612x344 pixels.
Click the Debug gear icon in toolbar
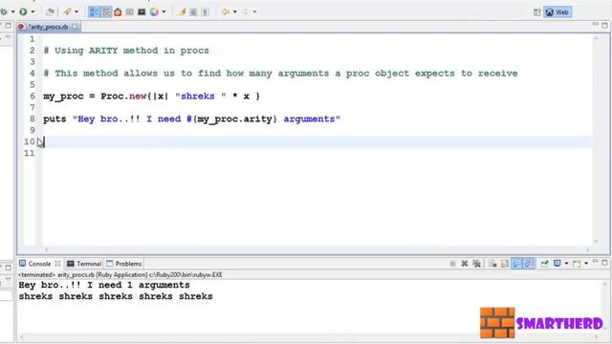tap(4, 11)
